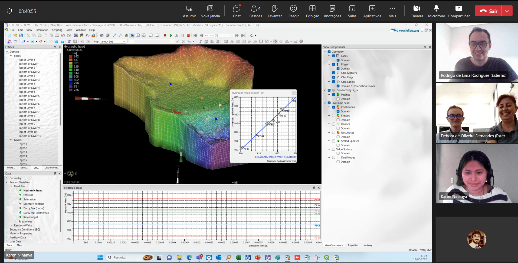The height and width of the screenshot is (263, 518).
Task: Click the Zoom in magnifier icon
Action: [114, 35]
